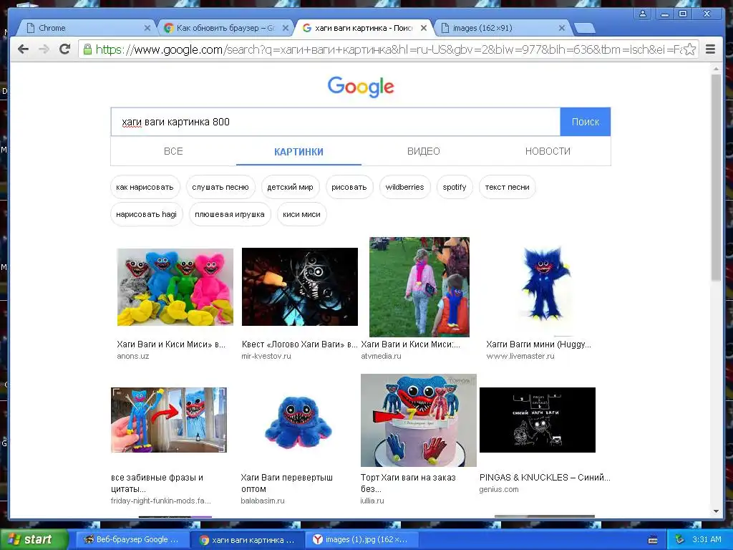Image resolution: width=733 pixels, height=550 pixels.
Task: Click the Google search input field
Action: point(336,122)
